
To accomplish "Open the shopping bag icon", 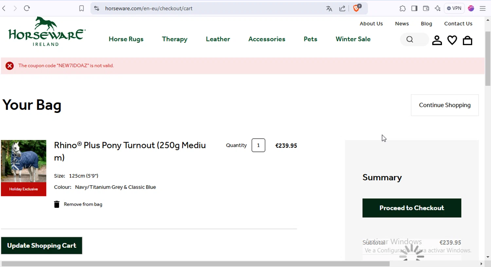I will click(x=467, y=40).
